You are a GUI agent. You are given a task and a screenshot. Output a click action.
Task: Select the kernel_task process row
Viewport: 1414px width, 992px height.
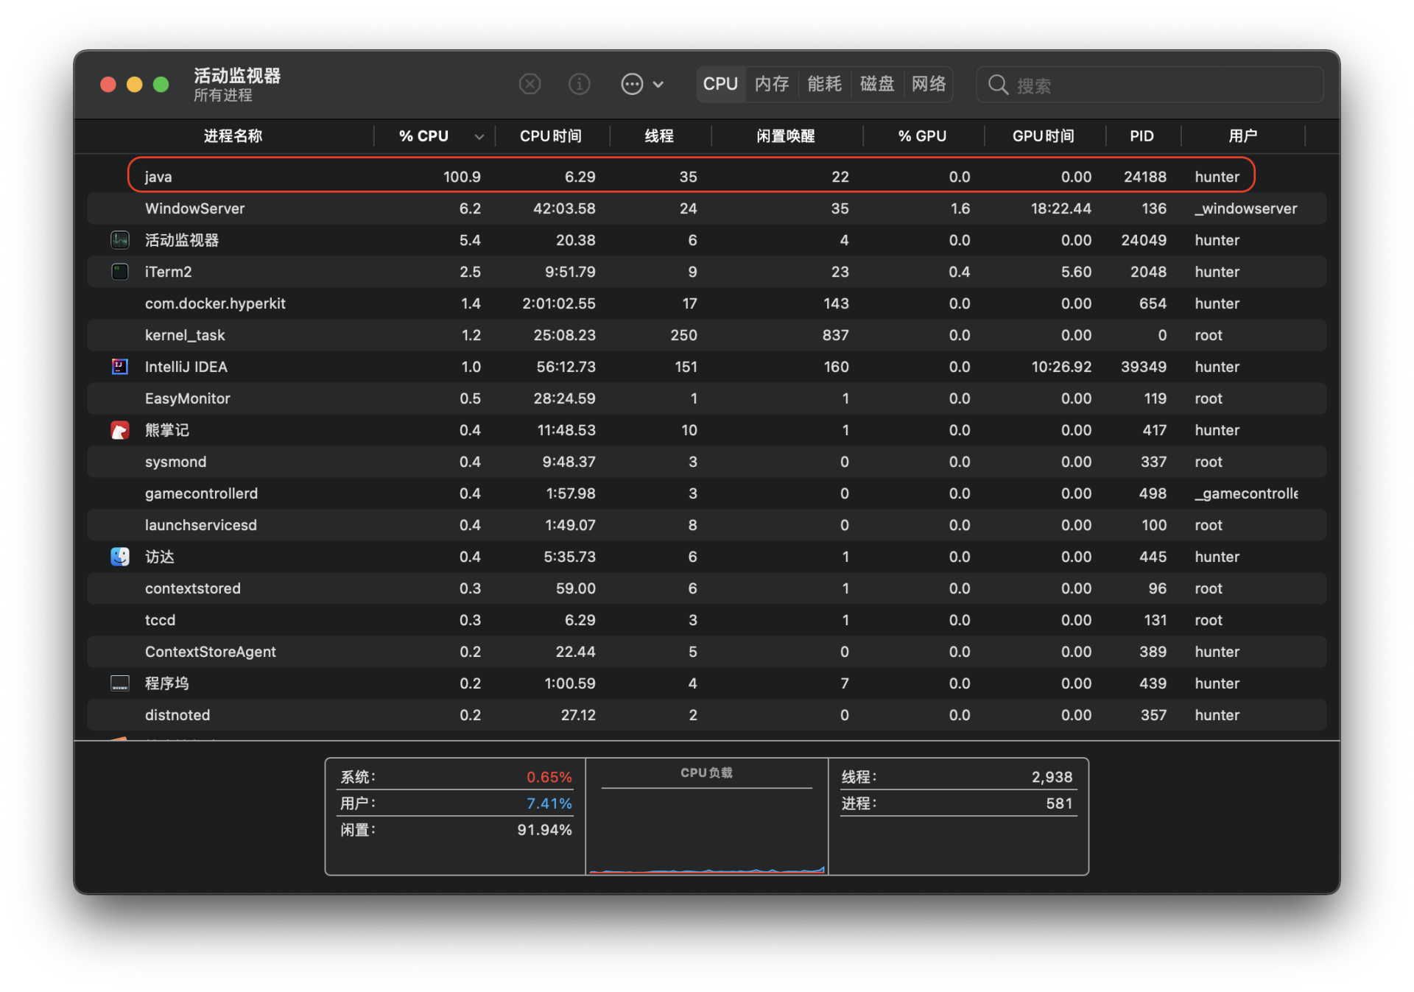[x=691, y=335]
